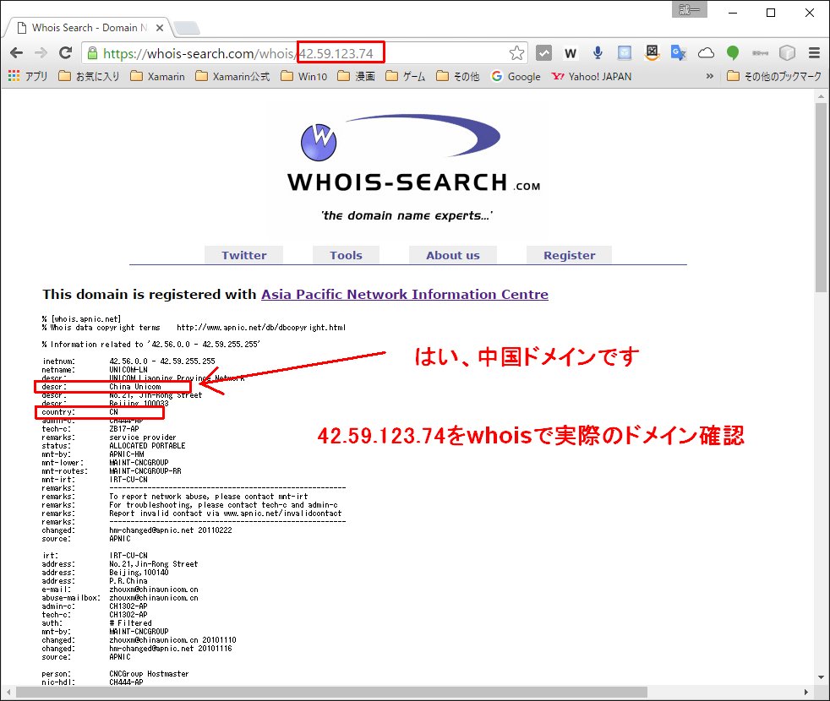The height and width of the screenshot is (701, 830).
Task: Click the vertical scrollbar up arrow
Action: click(x=821, y=96)
